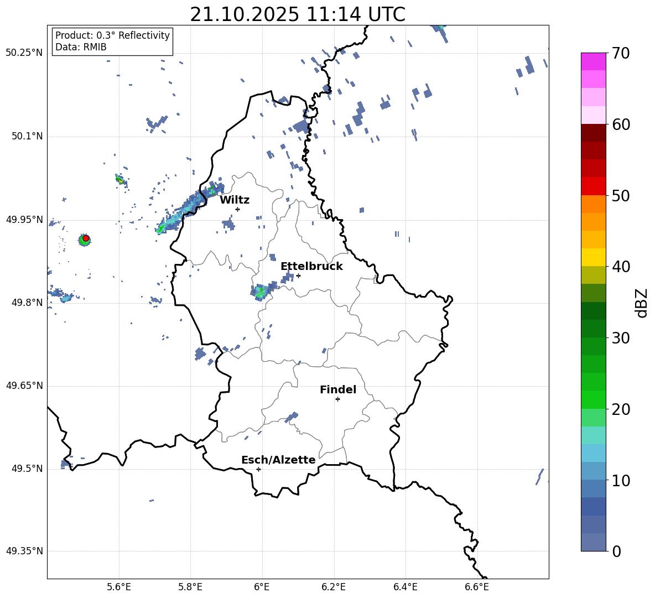Click the 49.8°N latitude label
This screenshot has height=598, width=655.
coord(27,303)
